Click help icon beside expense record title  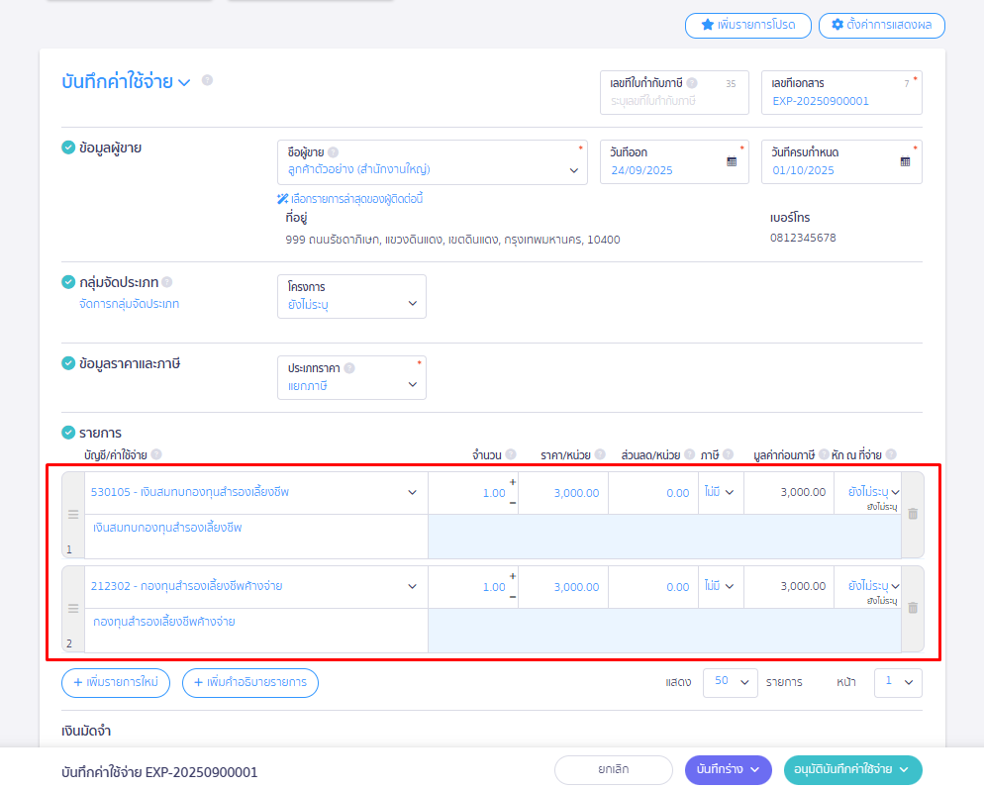(207, 80)
